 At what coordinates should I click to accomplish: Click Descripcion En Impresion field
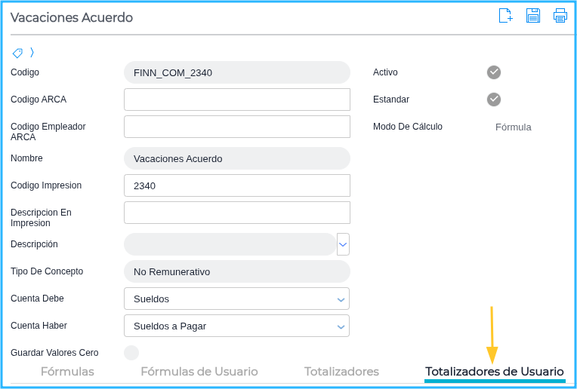[x=237, y=213]
